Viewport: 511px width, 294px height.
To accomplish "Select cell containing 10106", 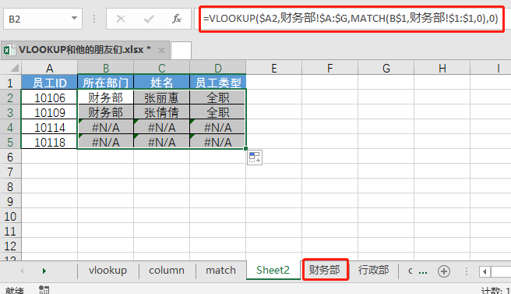I will 50,97.
